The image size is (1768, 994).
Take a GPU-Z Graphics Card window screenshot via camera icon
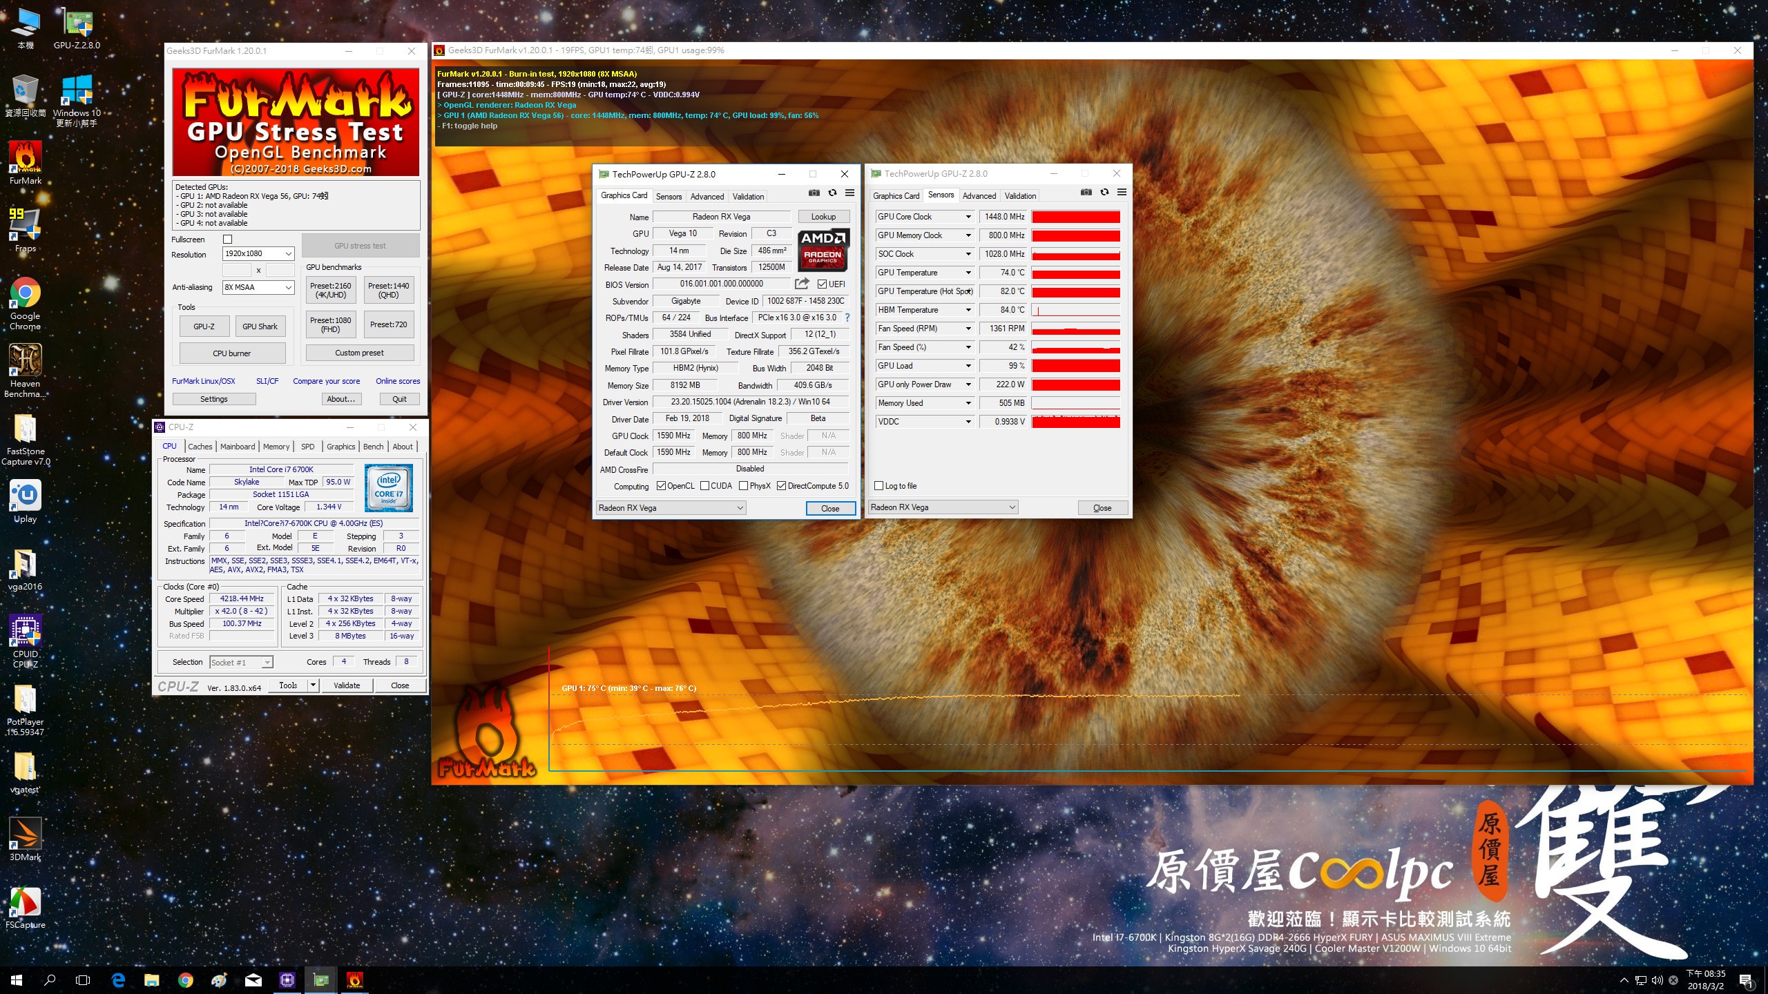pos(814,193)
